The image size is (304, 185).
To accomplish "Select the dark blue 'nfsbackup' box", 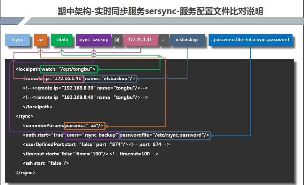I will point(187,40).
